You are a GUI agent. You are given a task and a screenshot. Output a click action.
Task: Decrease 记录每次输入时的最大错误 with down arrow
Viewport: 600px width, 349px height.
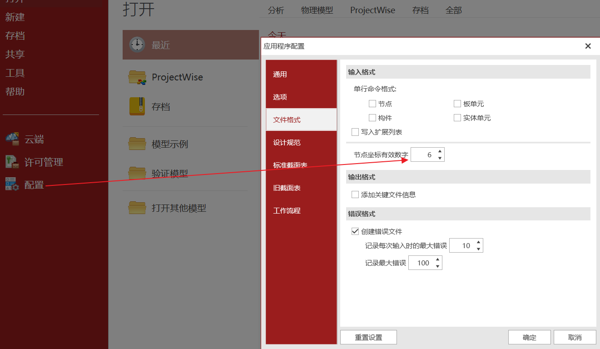coord(478,249)
